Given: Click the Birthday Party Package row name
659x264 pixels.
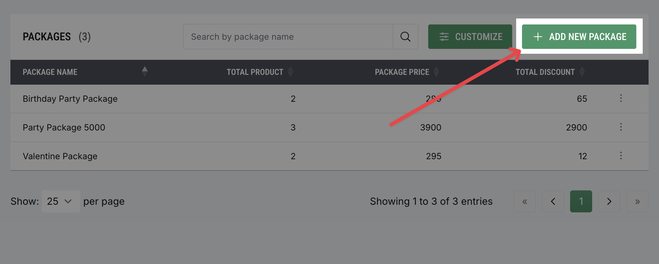Looking at the screenshot, I should click(x=70, y=99).
